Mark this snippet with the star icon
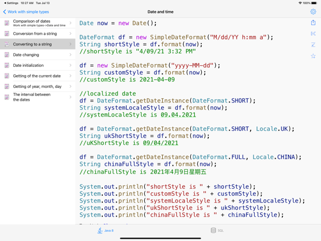Screen dimensions: 321x241 tap(313, 56)
